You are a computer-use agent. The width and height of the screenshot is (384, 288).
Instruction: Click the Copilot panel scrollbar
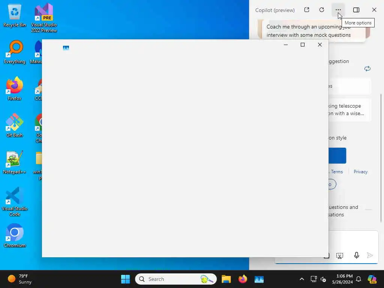(381, 158)
